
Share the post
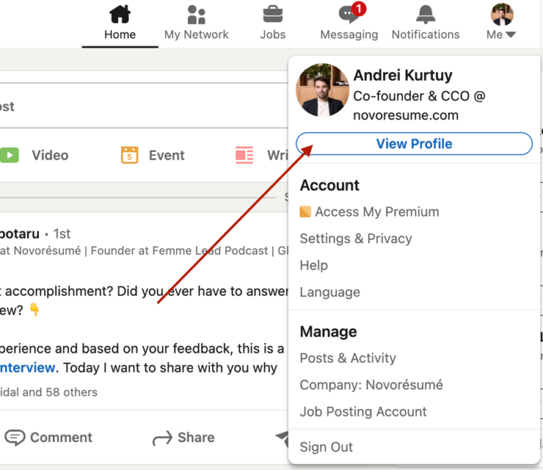tap(196, 438)
